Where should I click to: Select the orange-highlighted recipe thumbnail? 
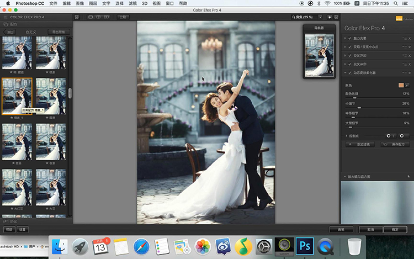click(17, 96)
